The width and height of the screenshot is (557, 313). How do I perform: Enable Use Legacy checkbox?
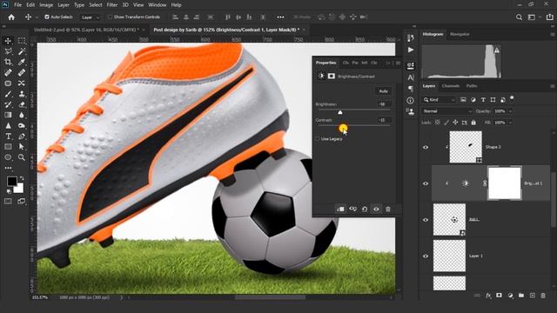click(317, 139)
